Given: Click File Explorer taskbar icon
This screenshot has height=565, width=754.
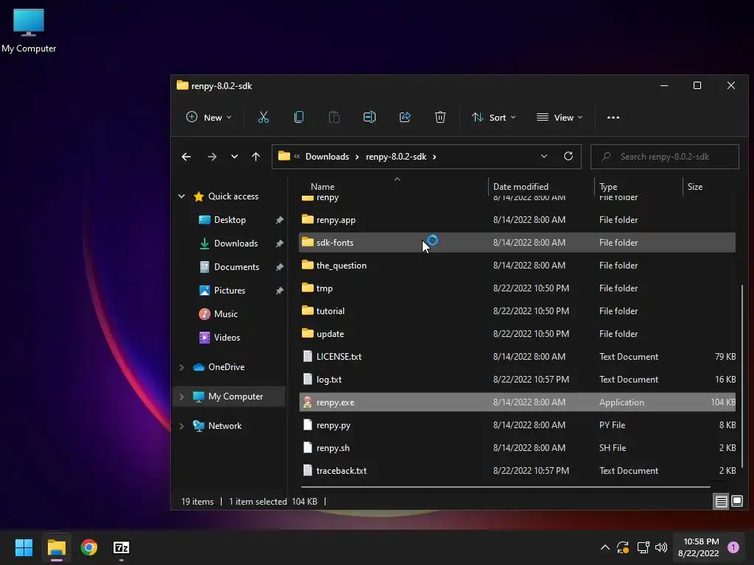Looking at the screenshot, I should tap(57, 547).
